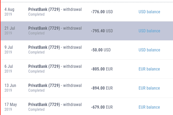
Task: Click PrivatBank withdrawal title in 21 Jul row
Action: coord(55,28)
